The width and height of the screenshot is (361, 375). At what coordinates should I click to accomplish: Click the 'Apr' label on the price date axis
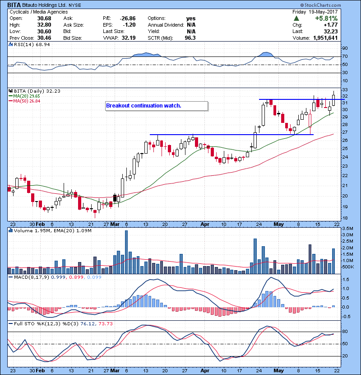click(x=205, y=225)
